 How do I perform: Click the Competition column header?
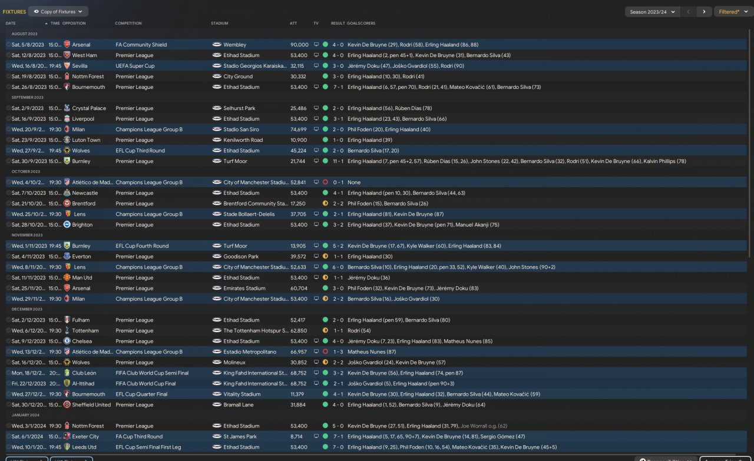click(128, 24)
